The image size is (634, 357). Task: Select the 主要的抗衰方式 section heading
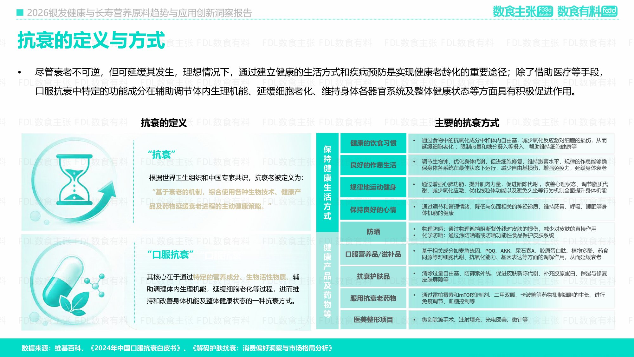(467, 123)
